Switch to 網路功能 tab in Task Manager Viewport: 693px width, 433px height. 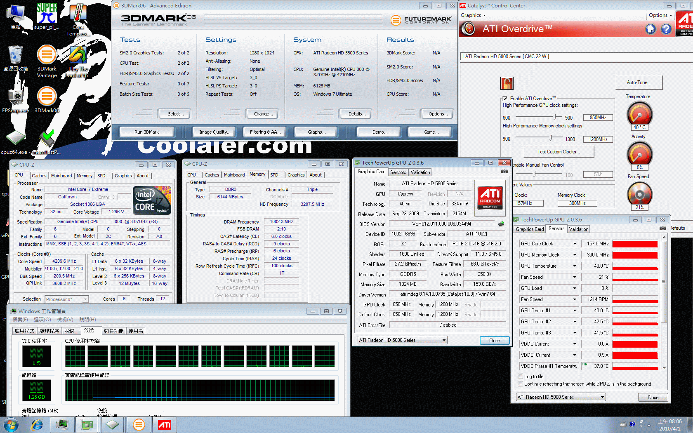[x=113, y=331]
